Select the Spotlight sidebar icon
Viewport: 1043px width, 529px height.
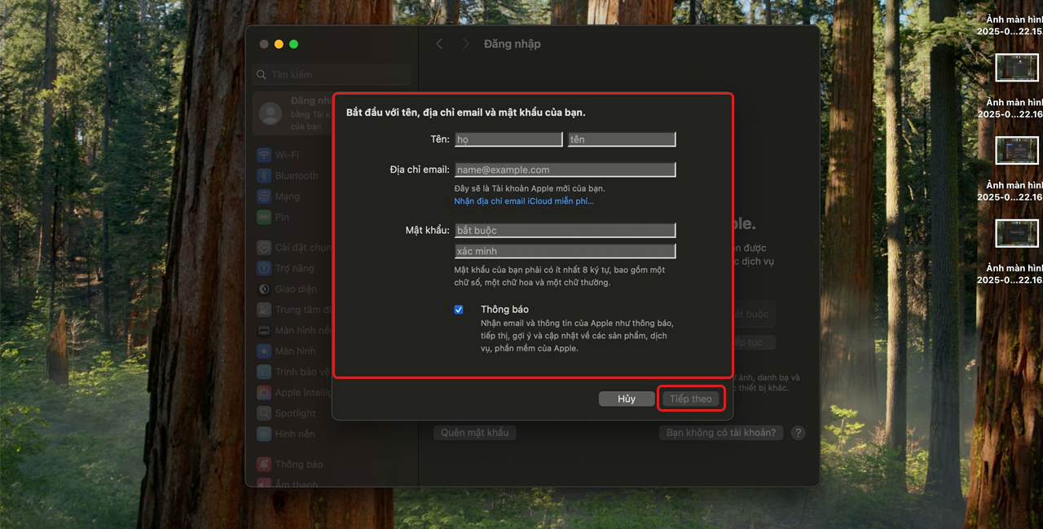tap(264, 413)
